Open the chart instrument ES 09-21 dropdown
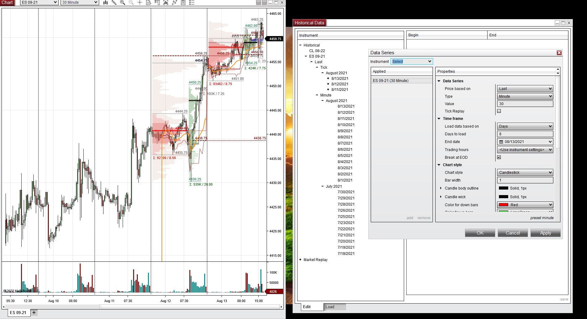 point(39,2)
